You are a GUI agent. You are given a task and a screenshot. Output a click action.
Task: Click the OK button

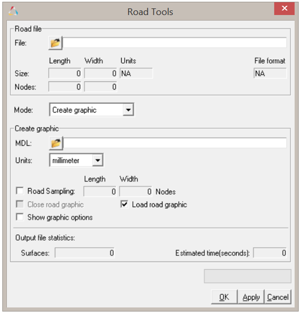(x=224, y=297)
